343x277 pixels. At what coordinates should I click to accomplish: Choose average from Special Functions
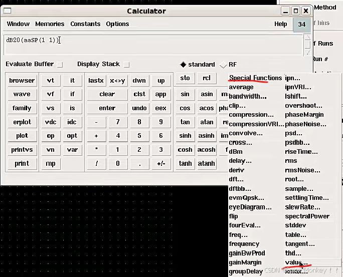pyautogui.click(x=241, y=87)
